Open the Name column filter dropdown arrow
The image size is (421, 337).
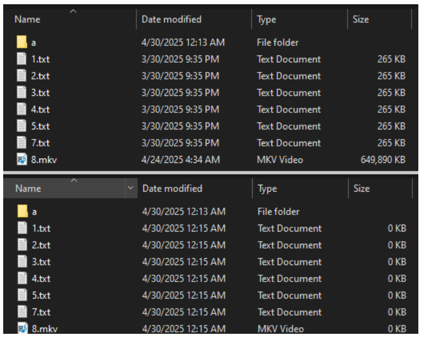point(131,188)
